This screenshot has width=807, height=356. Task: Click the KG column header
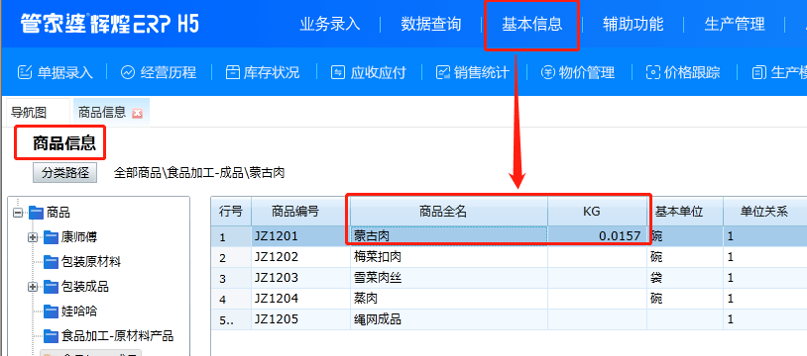click(598, 212)
